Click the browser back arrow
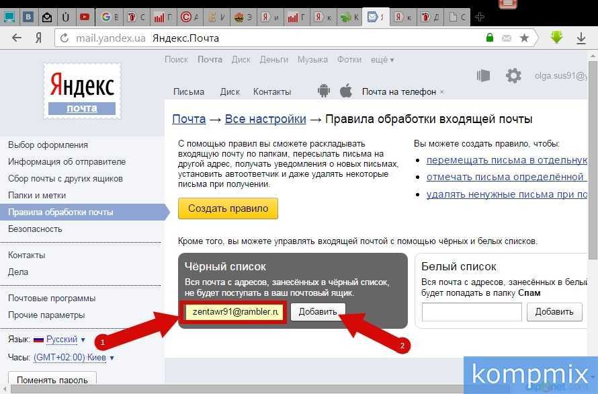Screen dimensions: 598x394 tap(17, 38)
